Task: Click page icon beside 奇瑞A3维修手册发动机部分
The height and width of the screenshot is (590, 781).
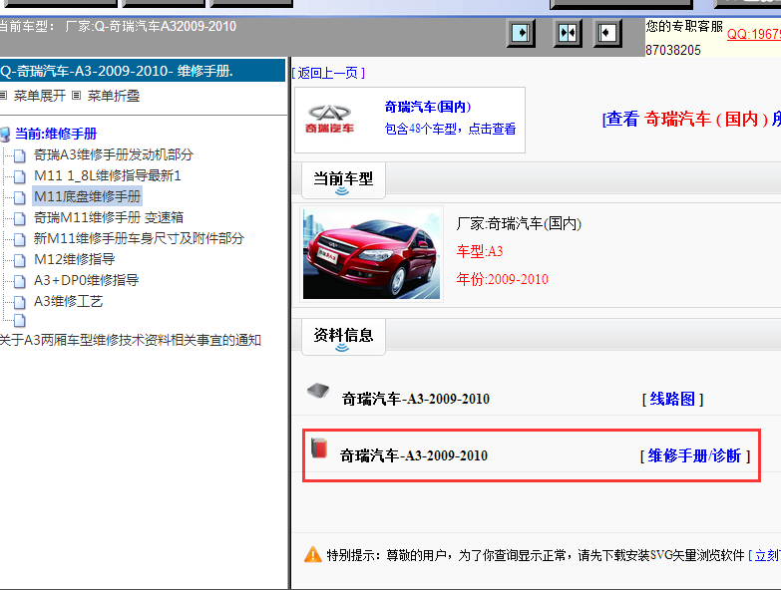Action: point(19,155)
